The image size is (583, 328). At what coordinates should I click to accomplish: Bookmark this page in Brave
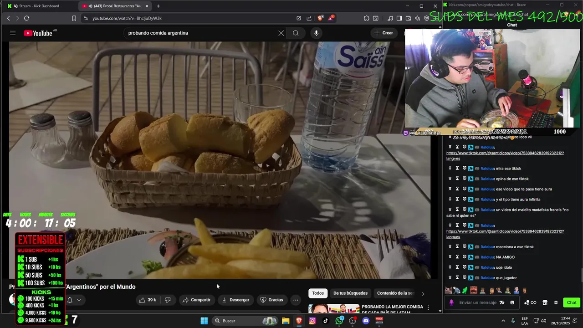point(74,18)
